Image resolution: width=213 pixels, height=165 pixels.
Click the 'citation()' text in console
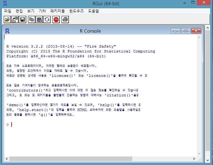pyautogui.click(x=119, y=95)
